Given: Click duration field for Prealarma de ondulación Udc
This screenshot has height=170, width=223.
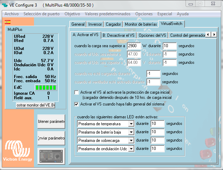Looking at the screenshot, I should [157, 148].
